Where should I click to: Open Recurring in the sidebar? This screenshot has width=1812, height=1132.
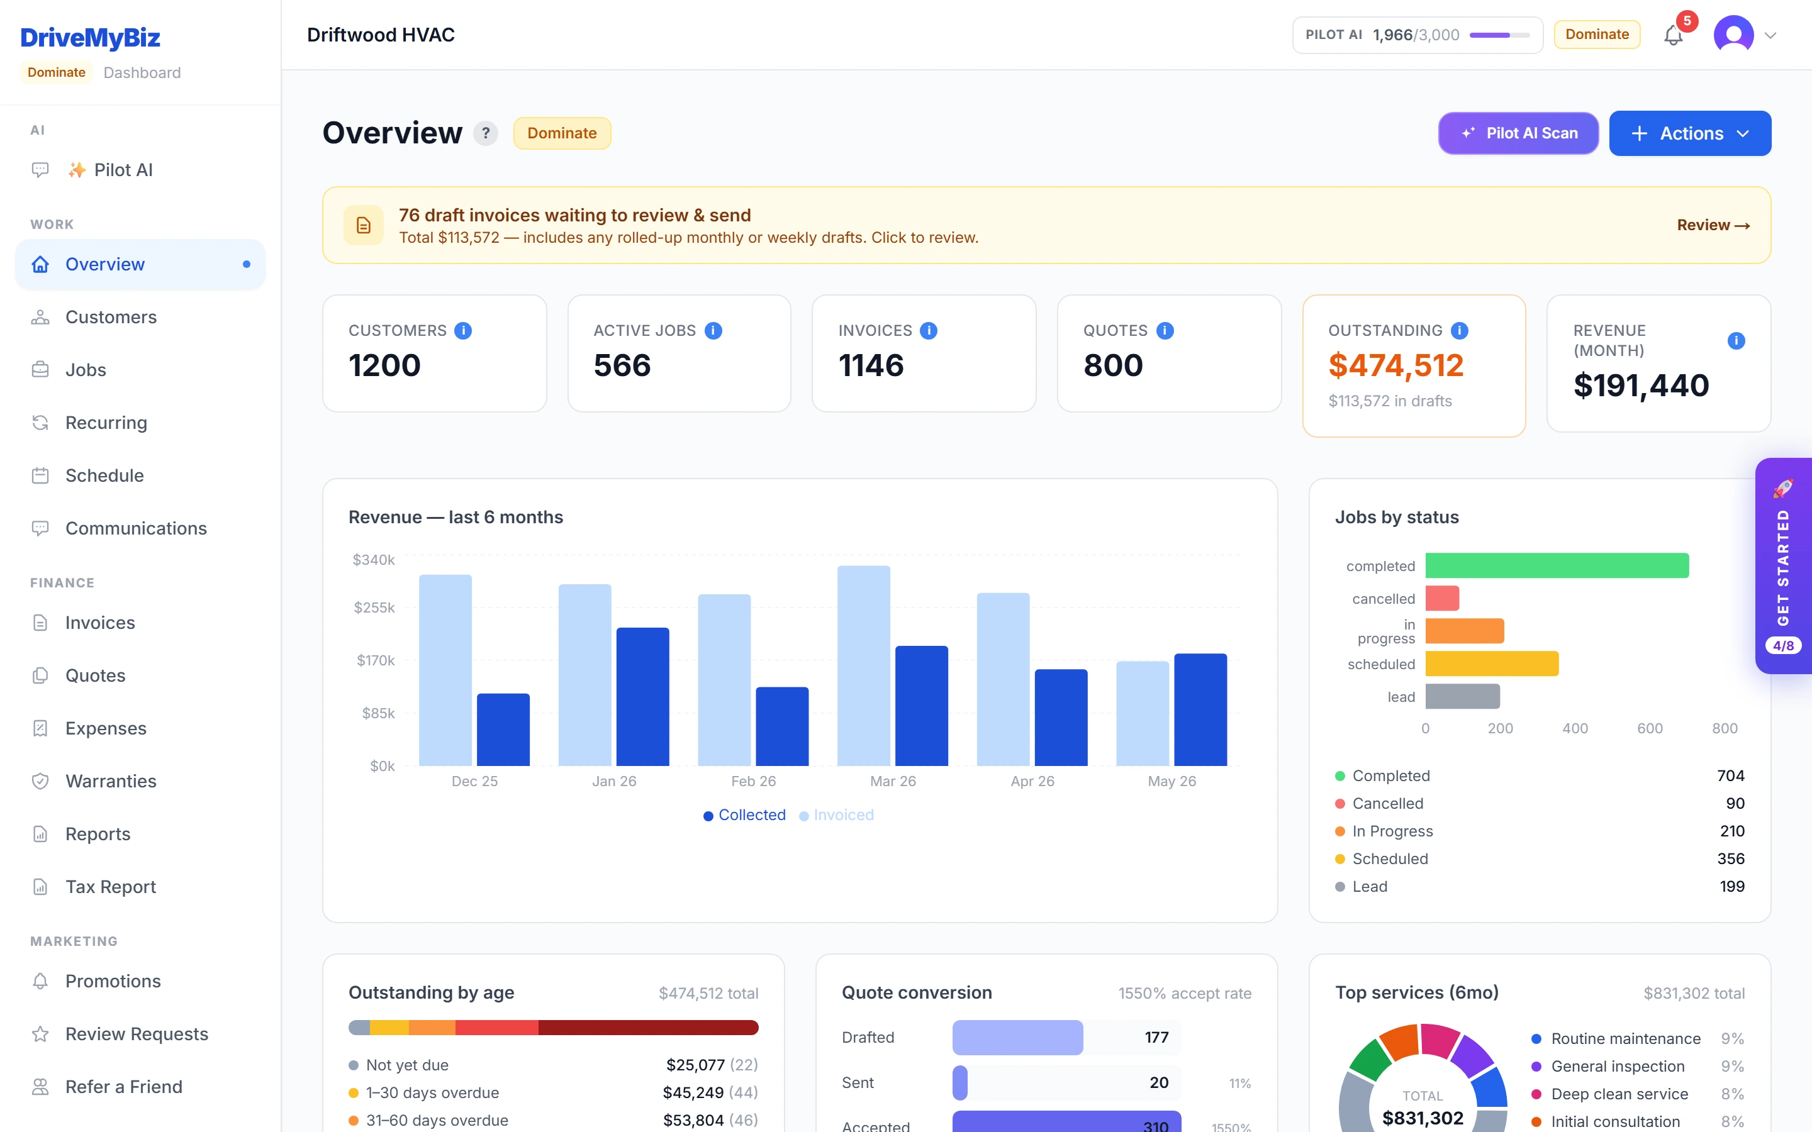[140, 422]
